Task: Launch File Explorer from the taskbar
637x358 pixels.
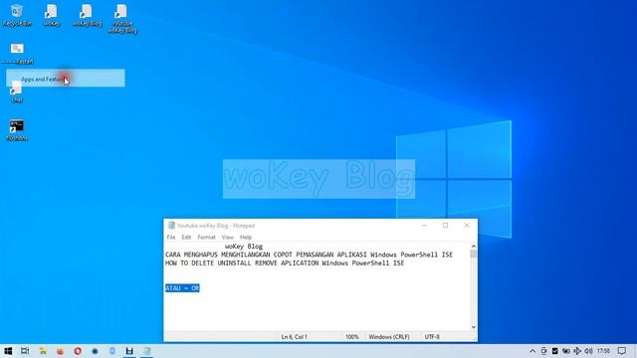Action: [x=43, y=351]
